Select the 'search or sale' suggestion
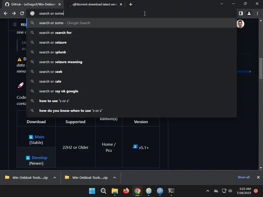263x197 pixels. [x=131, y=81]
